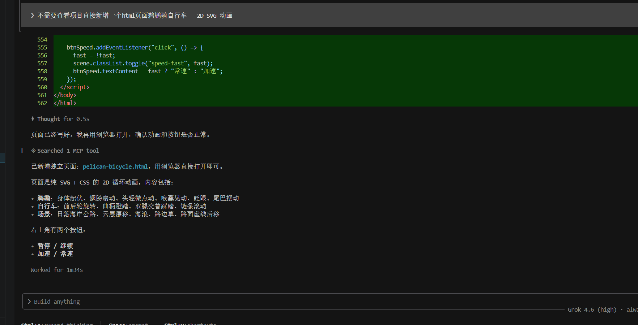Screen dimensions: 638x325
Task: Click line number 561
Action: point(42,95)
